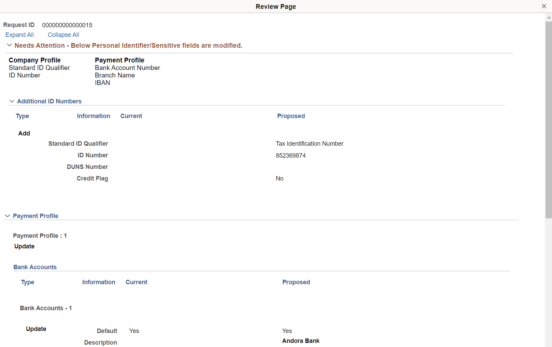552x347 pixels.
Task: Select the IBAN label under Payment Profile
Action: (x=102, y=83)
